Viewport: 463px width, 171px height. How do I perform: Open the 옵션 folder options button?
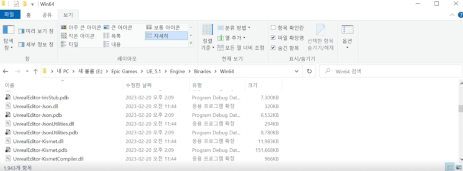(x=347, y=38)
